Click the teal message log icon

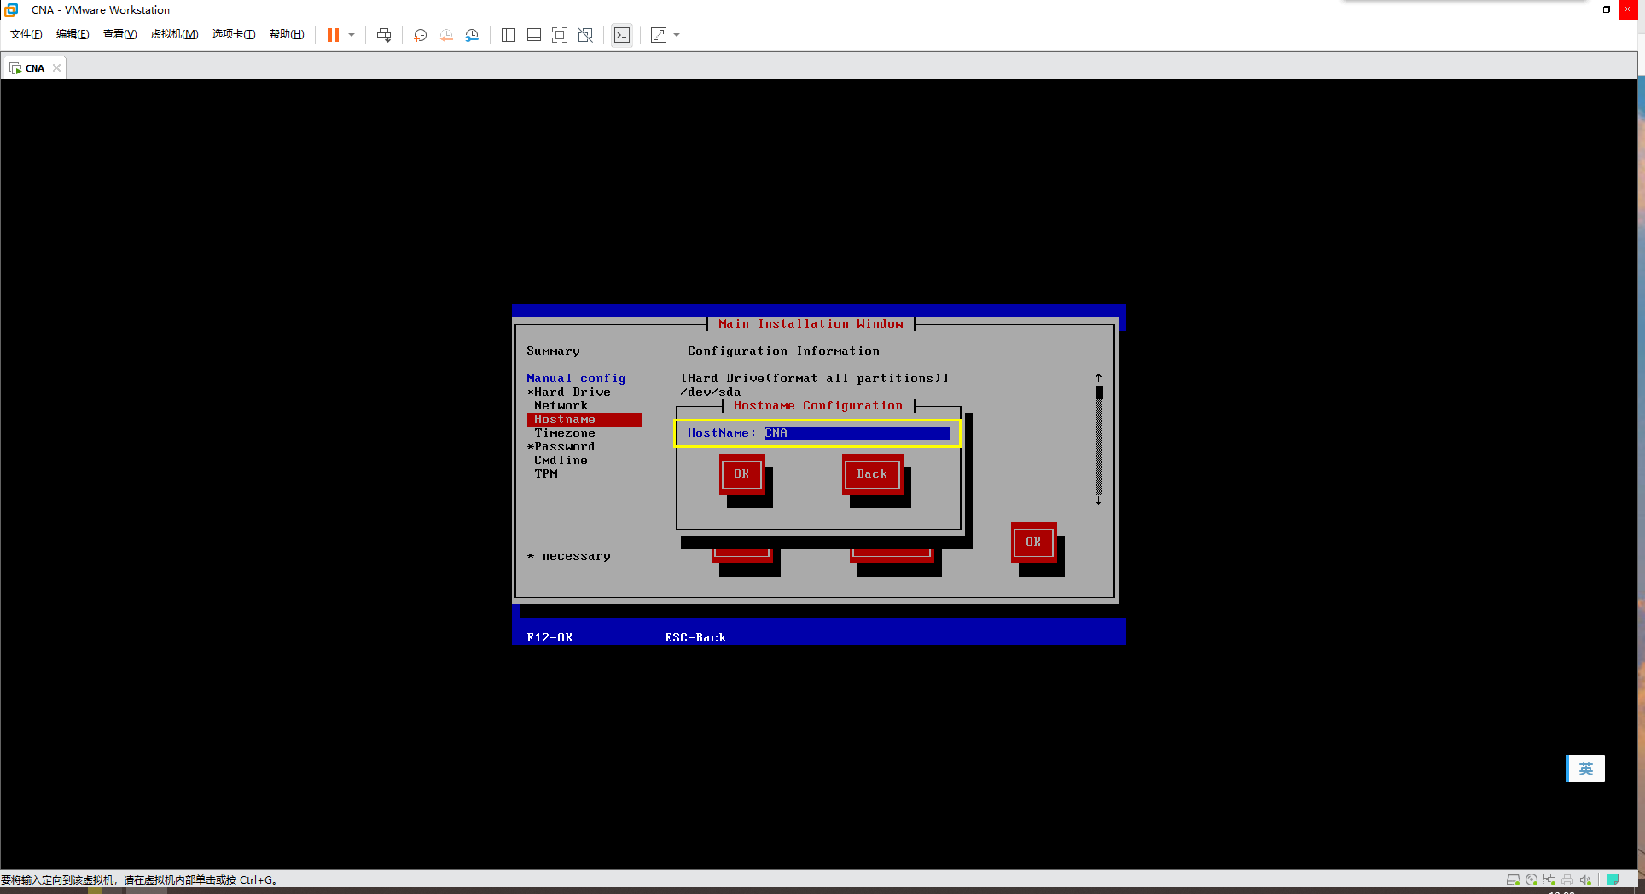tap(1613, 880)
